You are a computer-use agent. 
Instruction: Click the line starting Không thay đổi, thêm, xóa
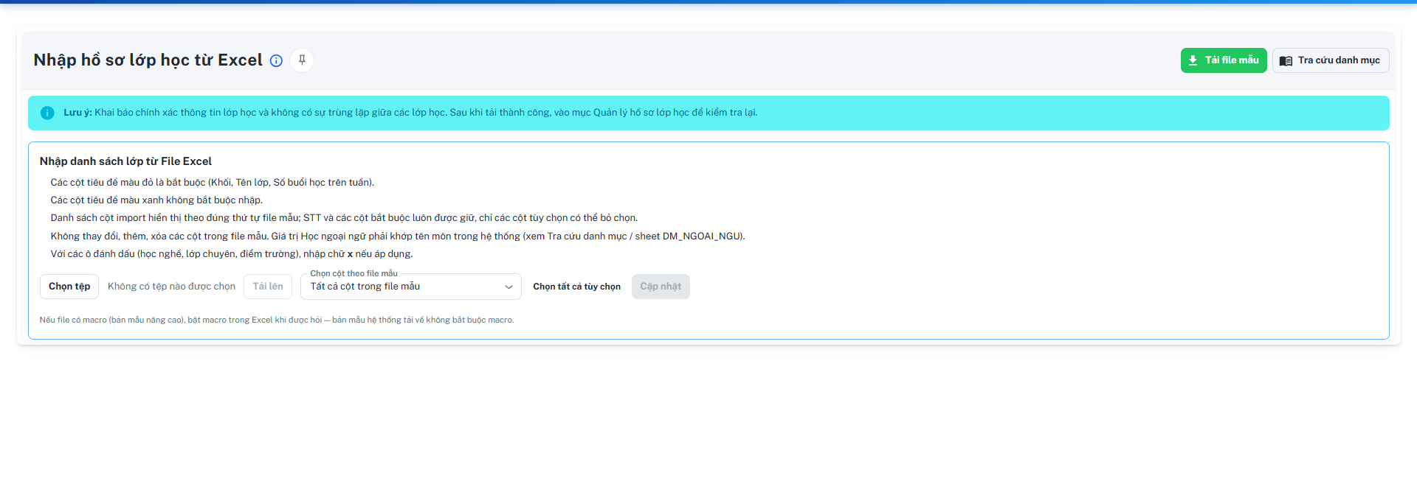398,236
